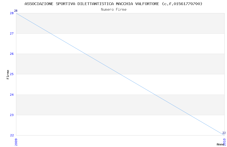This screenshot has width=227, height=147.
Task: Click data value label 28 above line start
Action: (16, 11)
